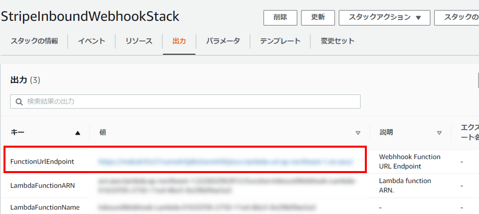Open the パラメータ tab

[x=223, y=41]
